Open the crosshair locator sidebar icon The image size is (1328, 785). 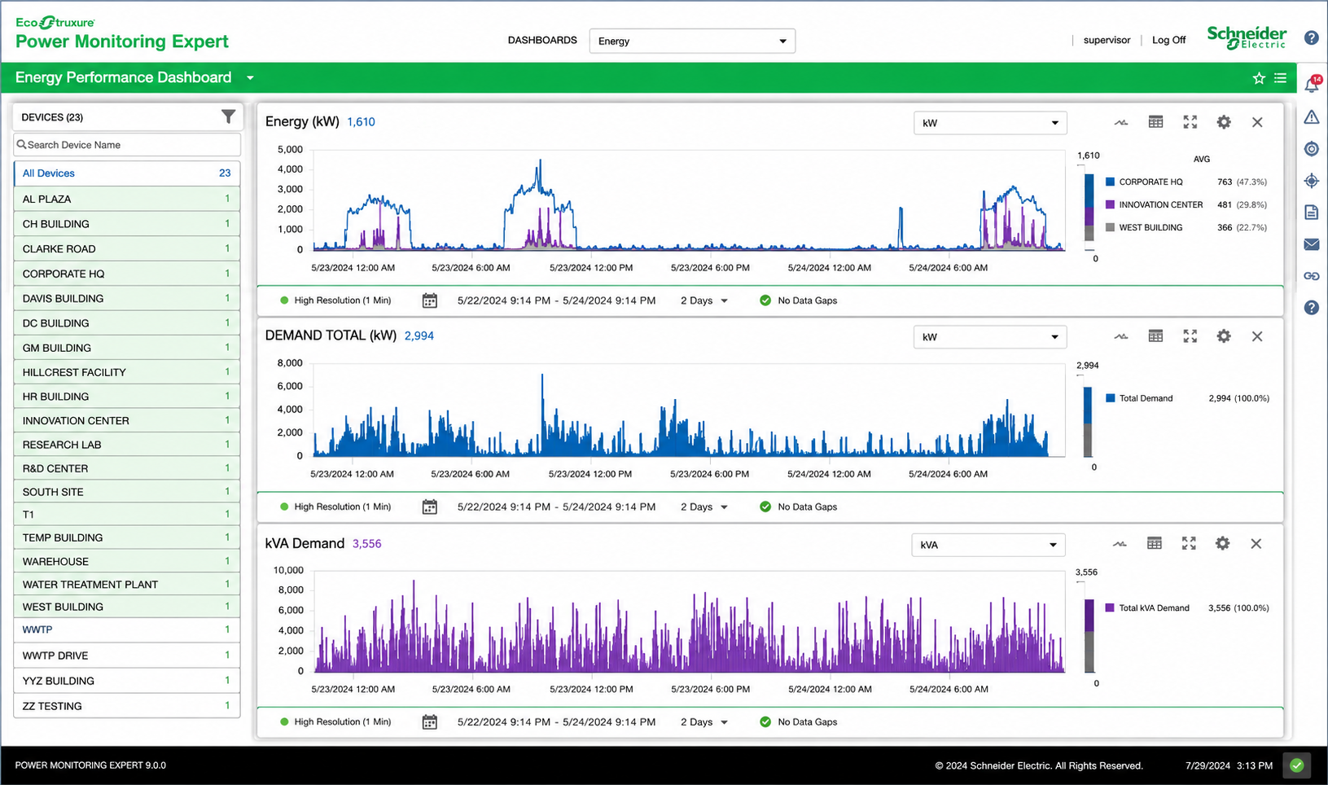[1311, 181]
